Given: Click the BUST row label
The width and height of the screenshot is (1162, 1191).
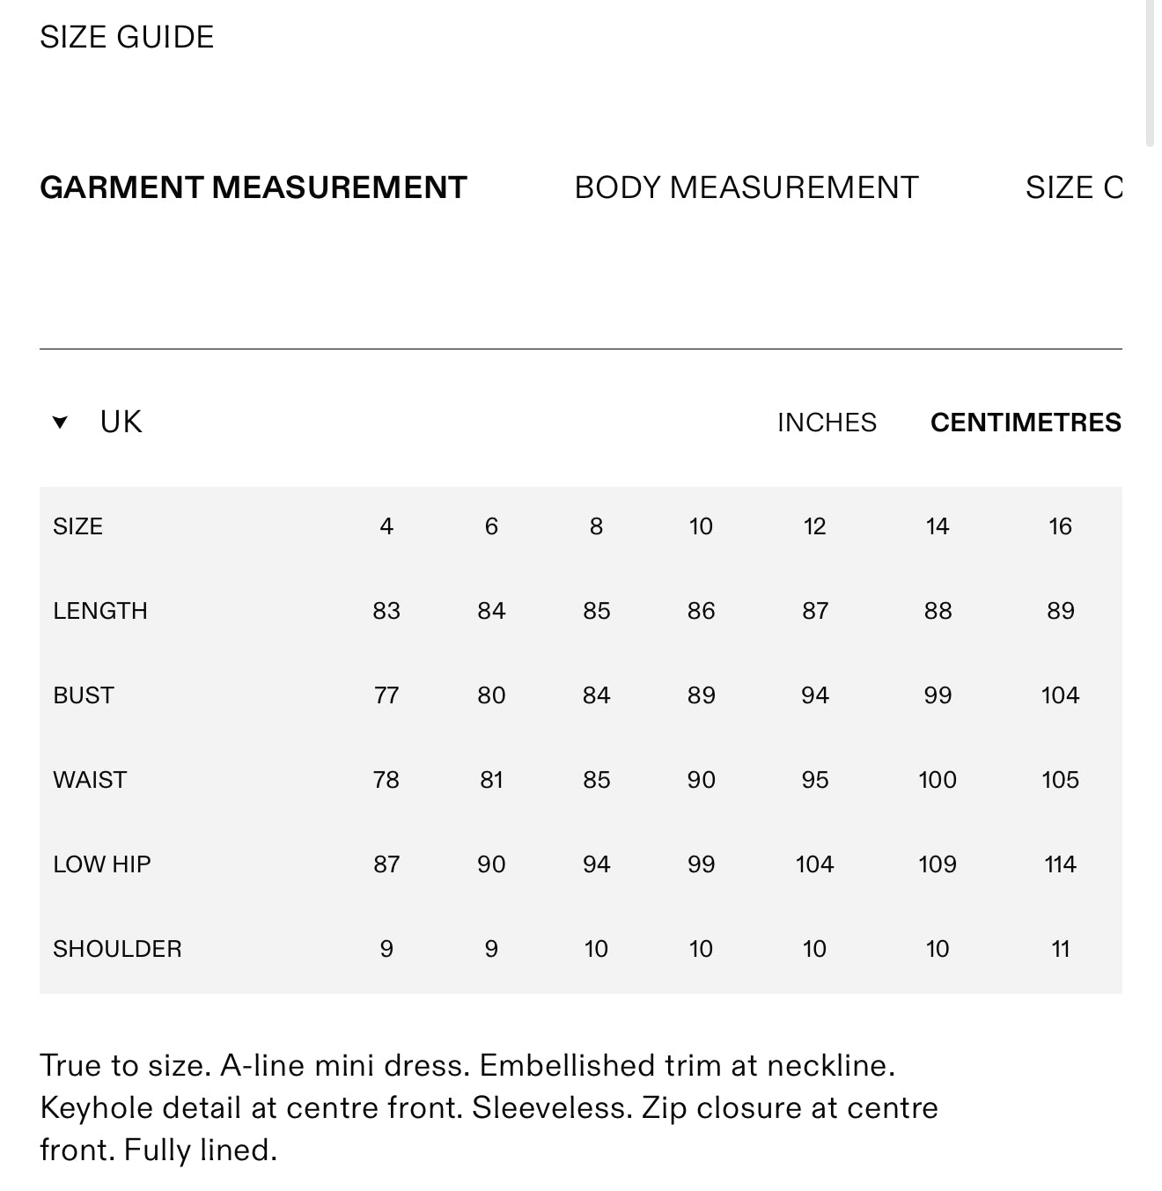Looking at the screenshot, I should [x=84, y=695].
